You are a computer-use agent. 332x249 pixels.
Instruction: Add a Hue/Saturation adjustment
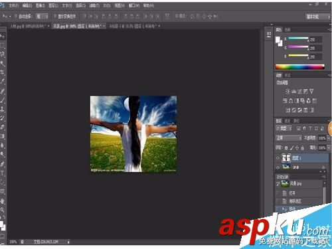click(x=285, y=101)
